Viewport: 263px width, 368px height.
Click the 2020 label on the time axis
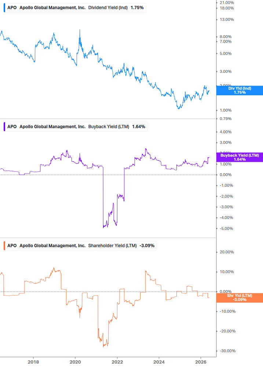click(x=75, y=362)
